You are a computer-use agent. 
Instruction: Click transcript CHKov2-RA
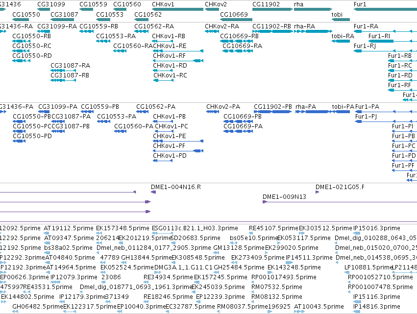[222, 26]
